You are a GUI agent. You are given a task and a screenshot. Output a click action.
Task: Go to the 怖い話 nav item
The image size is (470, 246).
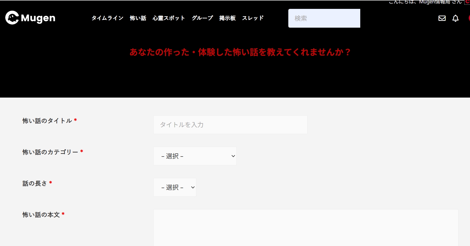point(138,18)
